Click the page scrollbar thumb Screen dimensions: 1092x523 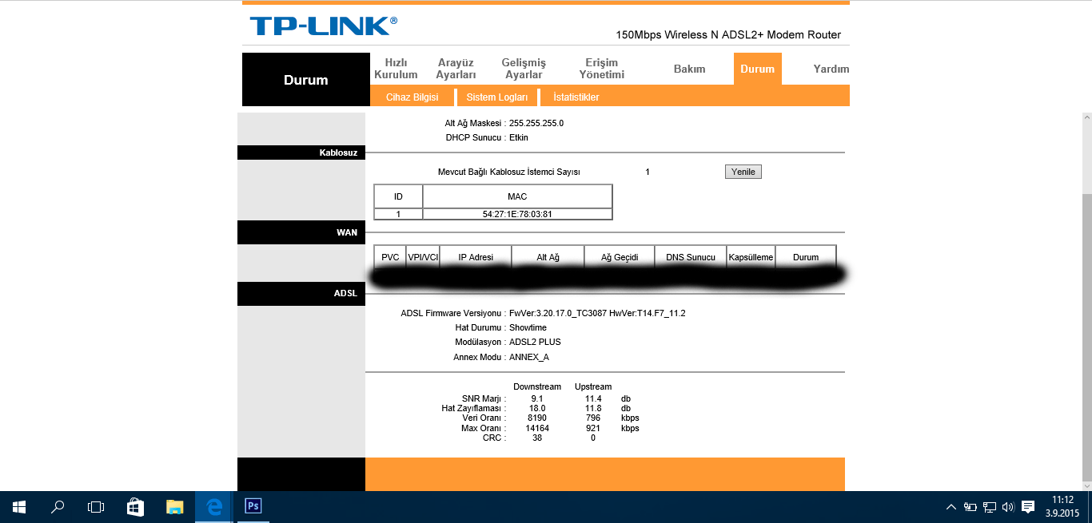coord(1086,339)
